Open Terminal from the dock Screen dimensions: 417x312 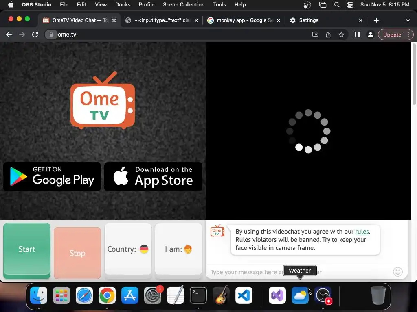198,295
